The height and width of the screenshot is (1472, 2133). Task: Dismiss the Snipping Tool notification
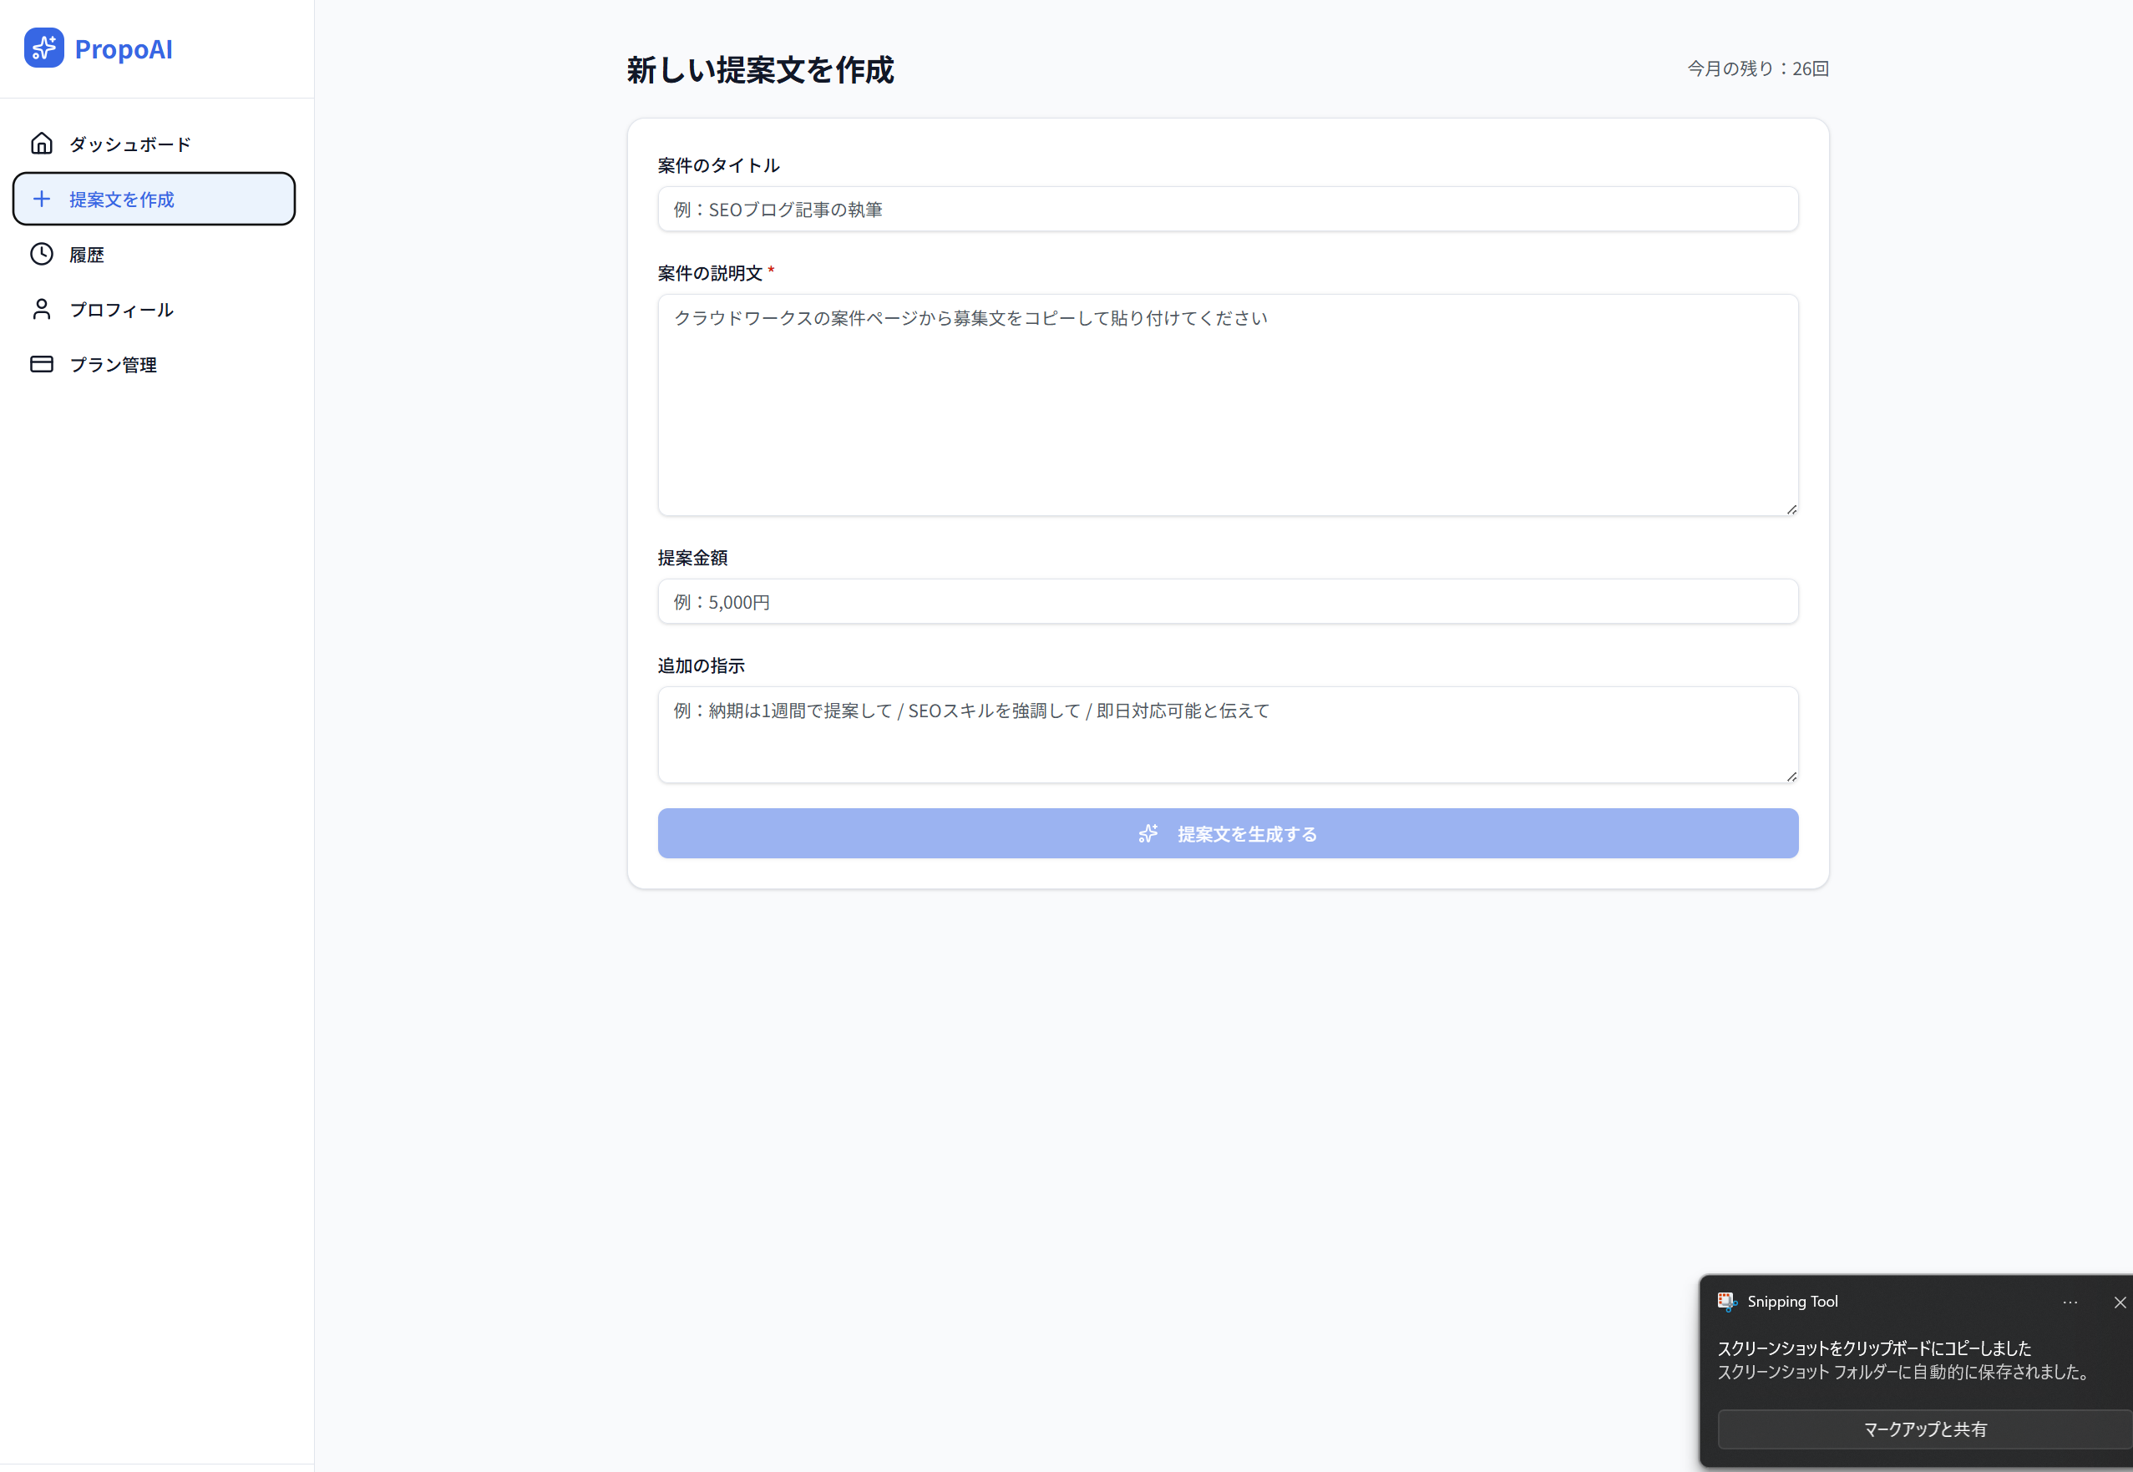[x=2119, y=1303]
